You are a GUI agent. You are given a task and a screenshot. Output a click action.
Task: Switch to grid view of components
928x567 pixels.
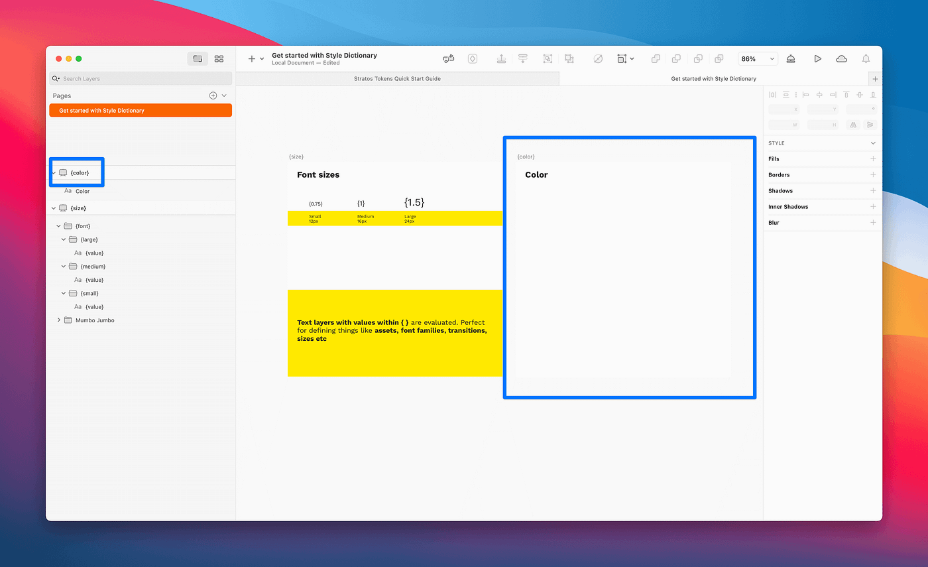click(219, 58)
